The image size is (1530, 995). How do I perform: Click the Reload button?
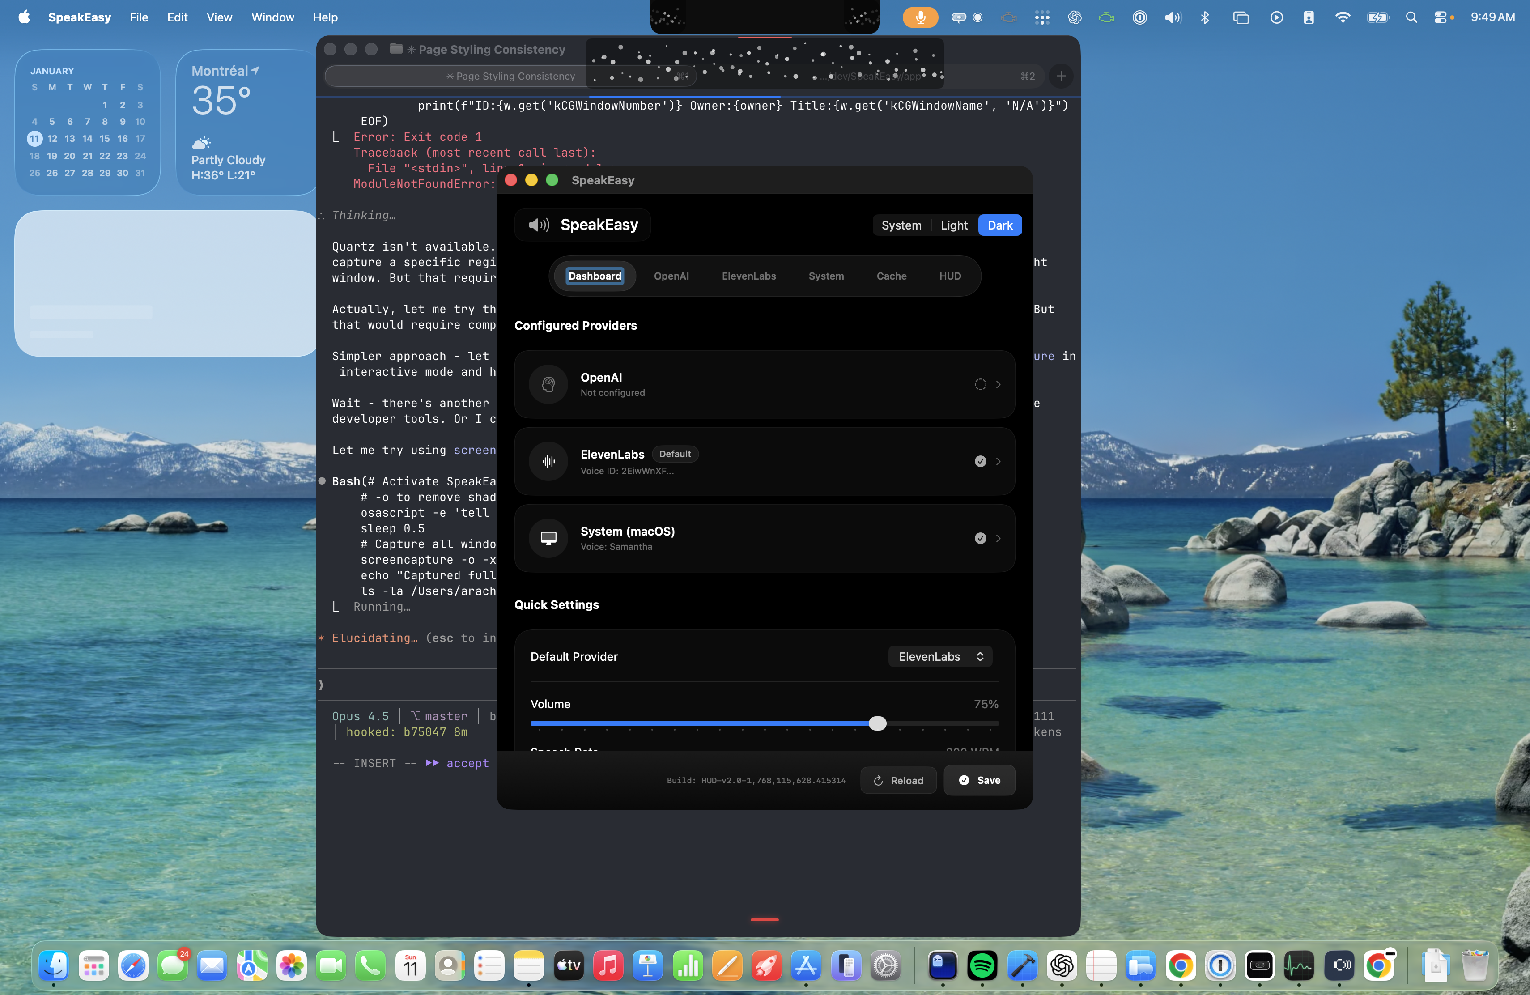coord(898,780)
